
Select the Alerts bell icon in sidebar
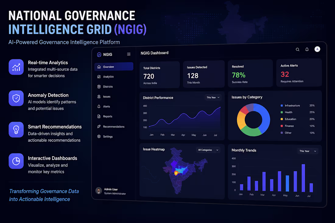pyautogui.click(x=99, y=106)
